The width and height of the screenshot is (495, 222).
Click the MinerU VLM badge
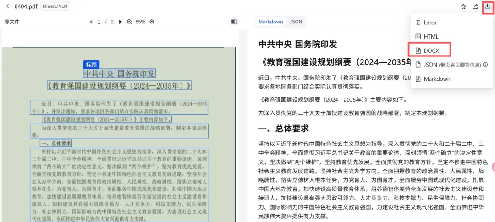55,6
